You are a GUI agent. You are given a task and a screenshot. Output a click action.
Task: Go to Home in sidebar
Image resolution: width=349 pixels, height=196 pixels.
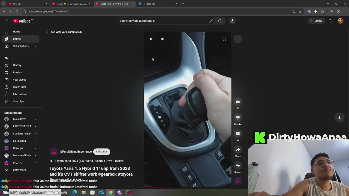tap(21, 32)
